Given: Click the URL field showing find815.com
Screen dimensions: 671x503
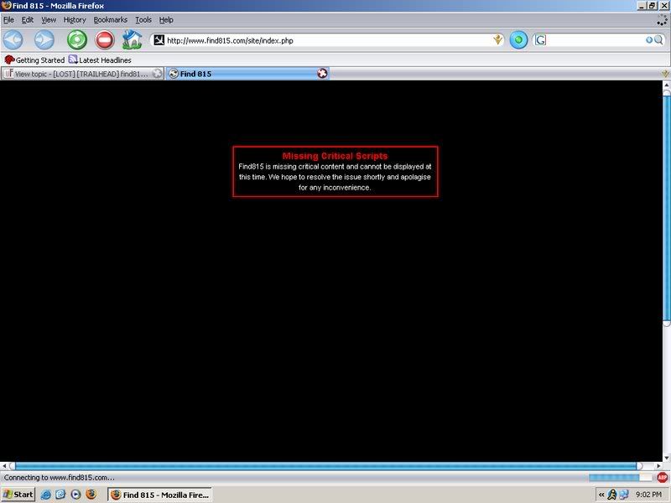Looking at the screenshot, I should tap(327, 40).
